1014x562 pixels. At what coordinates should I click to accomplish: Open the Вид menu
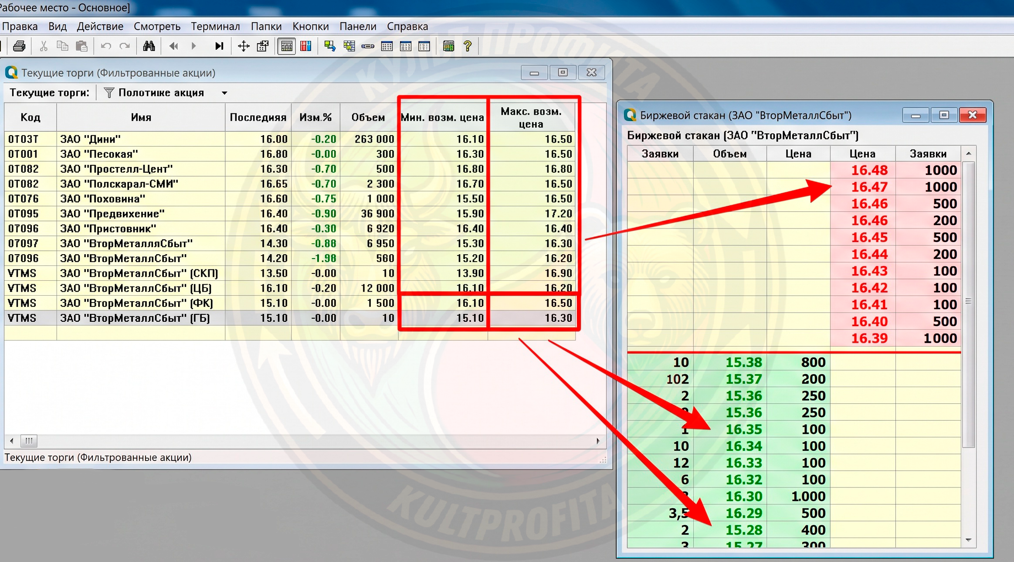point(58,26)
